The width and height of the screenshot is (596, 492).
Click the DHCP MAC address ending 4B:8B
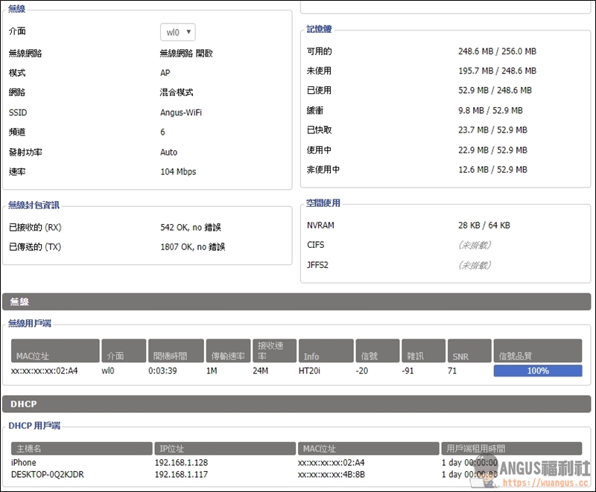click(332, 474)
